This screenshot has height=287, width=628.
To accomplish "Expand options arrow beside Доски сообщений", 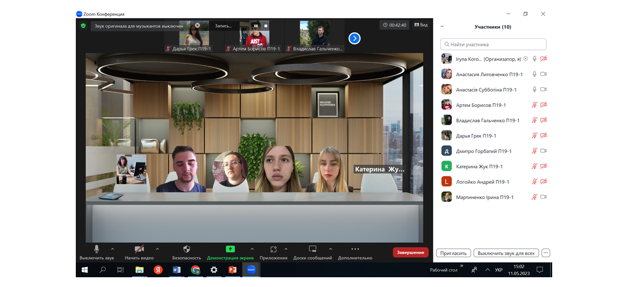I will (331, 248).
